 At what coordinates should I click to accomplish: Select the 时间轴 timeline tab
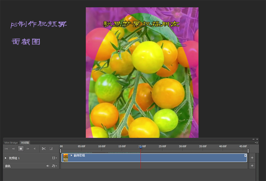point(25,142)
